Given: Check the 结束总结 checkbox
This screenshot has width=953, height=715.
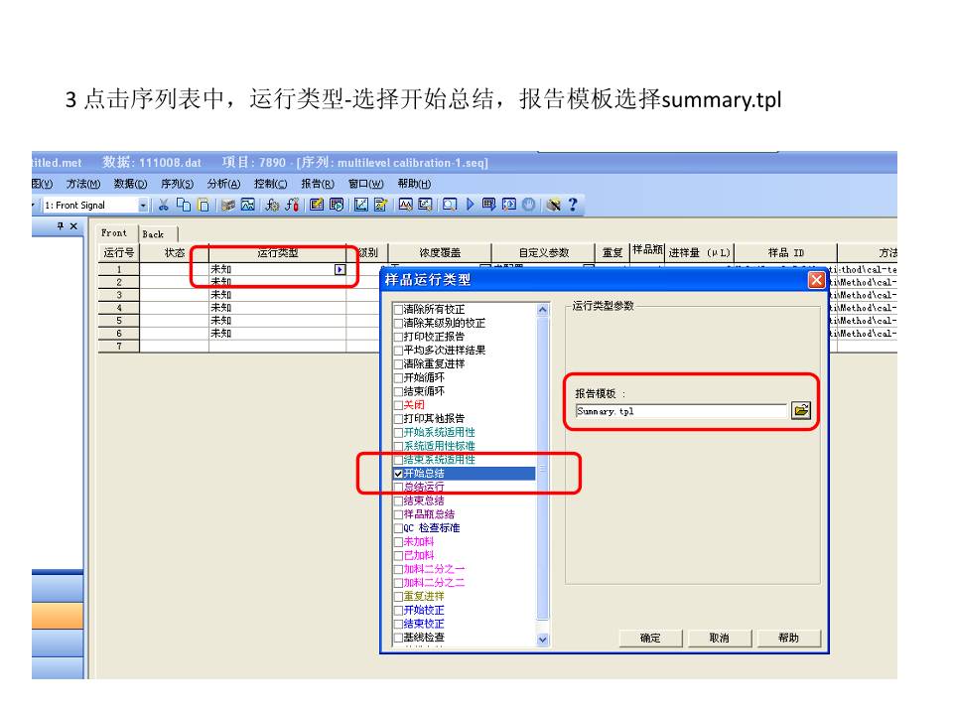Looking at the screenshot, I should 398,501.
